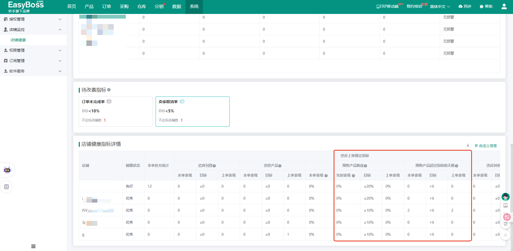513x251 pixels.
Task: Collapse sidebar using bottom hamburger icon
Action: click(33, 246)
